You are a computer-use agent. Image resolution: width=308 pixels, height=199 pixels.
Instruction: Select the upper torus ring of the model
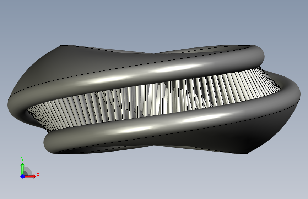tap(136, 73)
